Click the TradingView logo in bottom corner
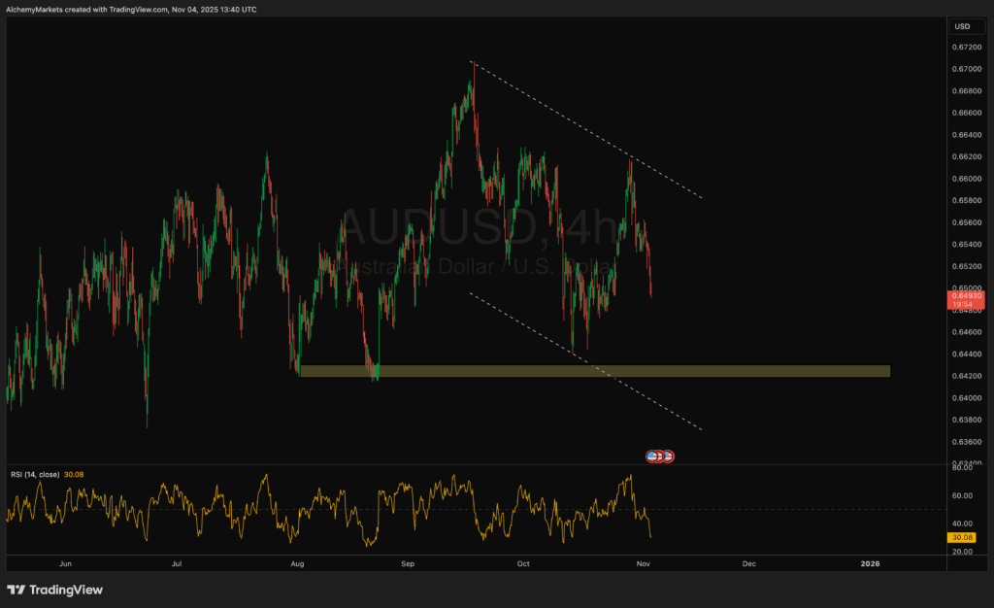994x608 pixels. point(55,590)
